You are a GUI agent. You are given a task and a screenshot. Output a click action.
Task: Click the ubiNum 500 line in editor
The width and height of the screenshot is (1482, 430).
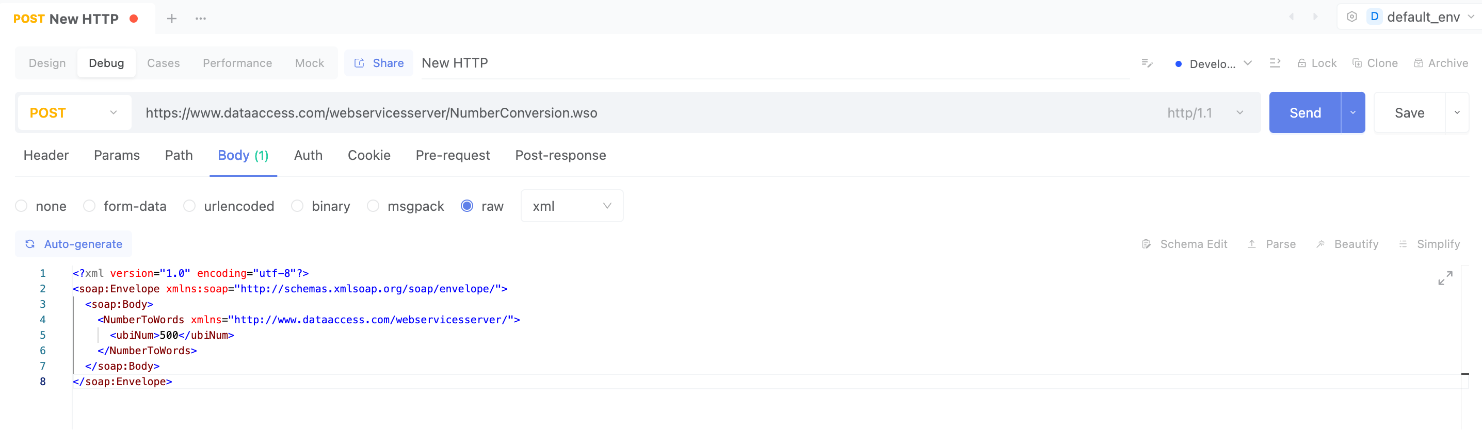click(172, 335)
